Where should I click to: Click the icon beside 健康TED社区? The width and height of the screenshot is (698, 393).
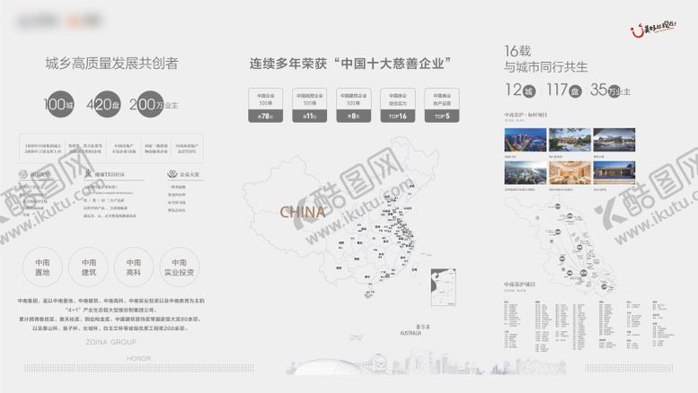(89, 174)
